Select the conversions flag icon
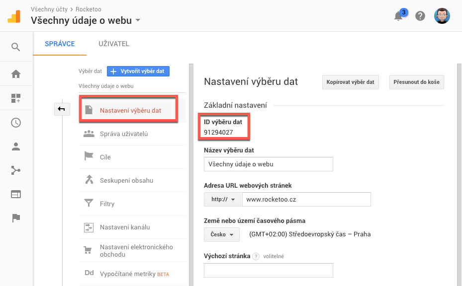The image size is (462, 286). point(15,218)
